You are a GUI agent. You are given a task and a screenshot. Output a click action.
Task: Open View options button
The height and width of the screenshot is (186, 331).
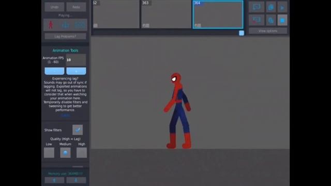[268, 31]
